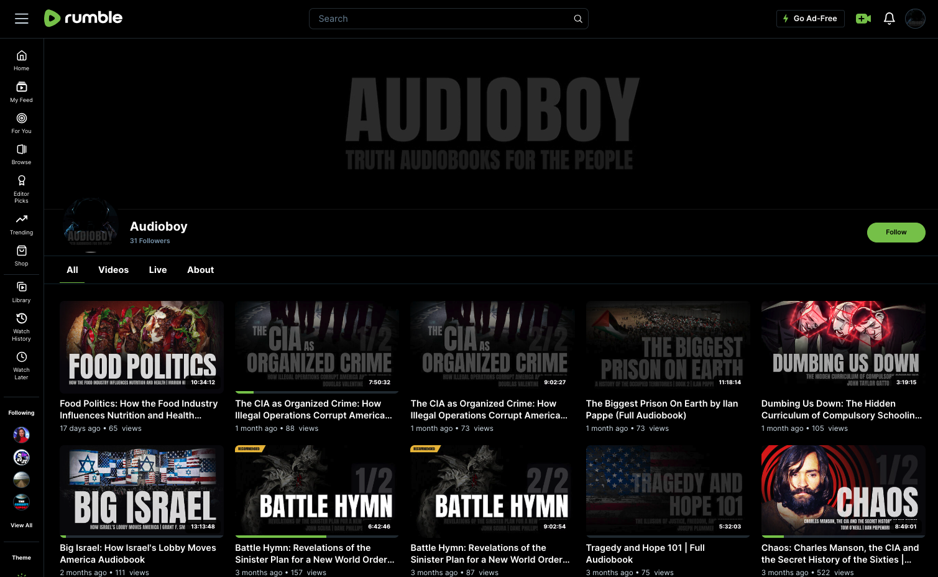
Task: Click the title "Big Israel: How Israel's Lobby Moves America"
Action: click(138, 553)
